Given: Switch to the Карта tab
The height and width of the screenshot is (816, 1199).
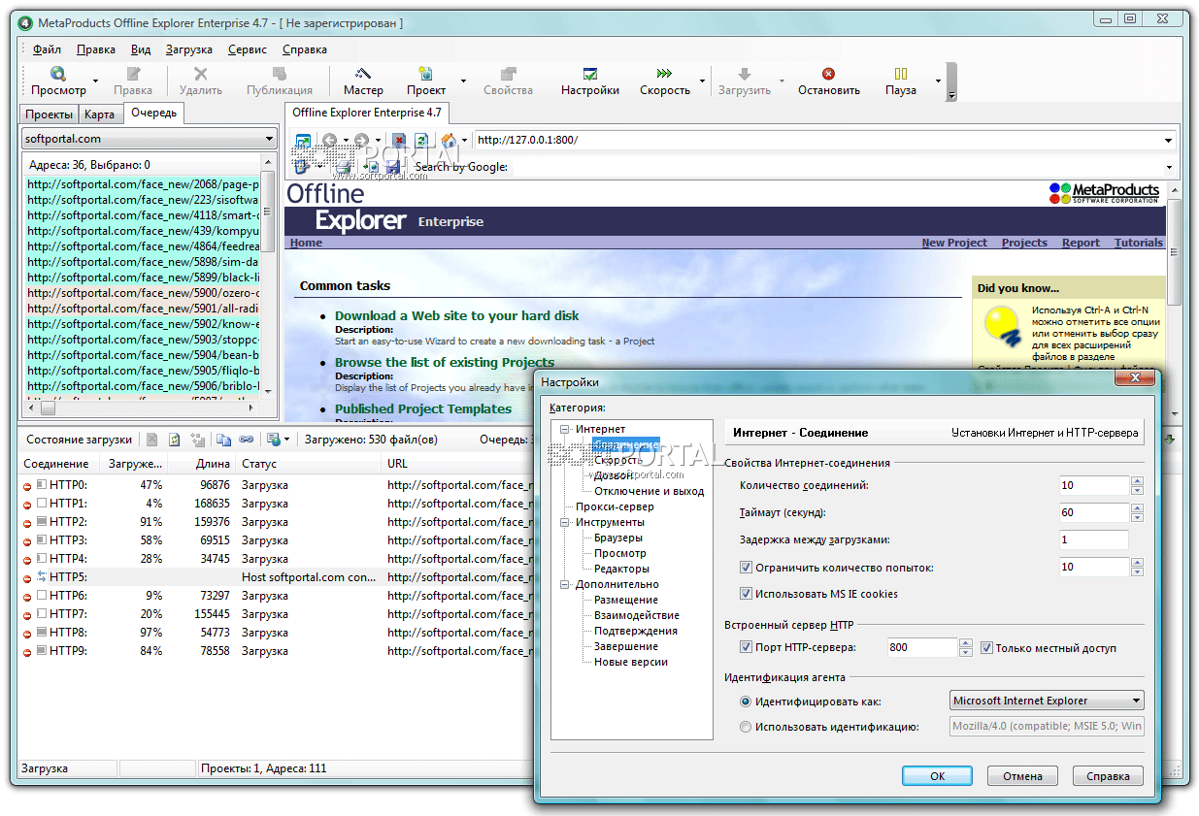Looking at the screenshot, I should (x=100, y=114).
